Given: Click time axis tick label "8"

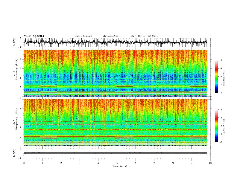Looking at the screenshot, I should 173,163.
